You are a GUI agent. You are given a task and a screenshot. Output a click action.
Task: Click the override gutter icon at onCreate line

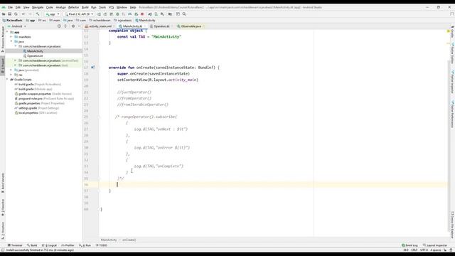click(93, 68)
